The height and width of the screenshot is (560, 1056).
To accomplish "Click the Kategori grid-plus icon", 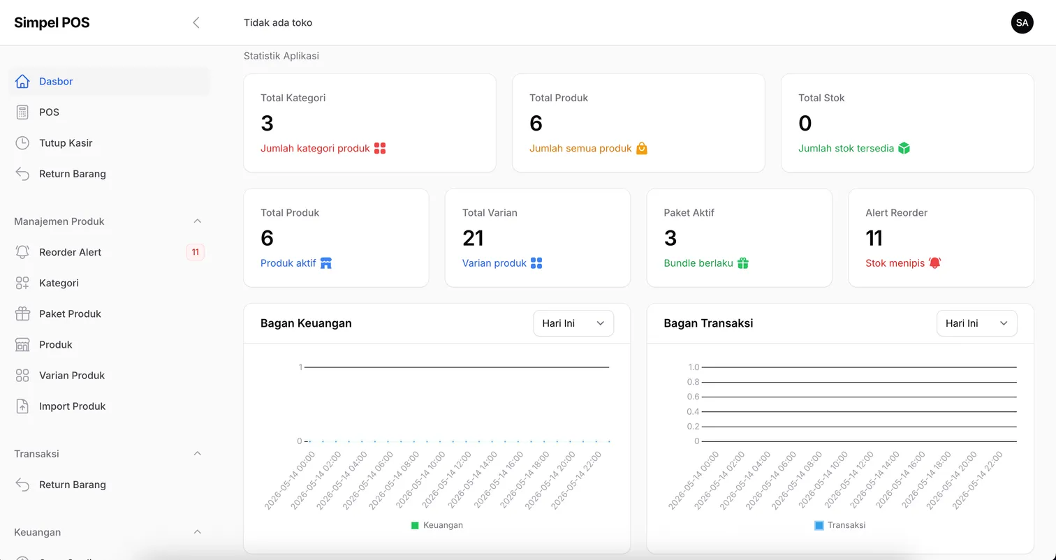I will pyautogui.click(x=22, y=283).
